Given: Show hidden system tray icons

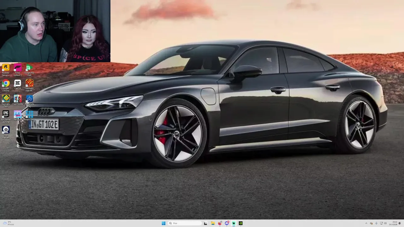Looking at the screenshot, I should (366, 223).
